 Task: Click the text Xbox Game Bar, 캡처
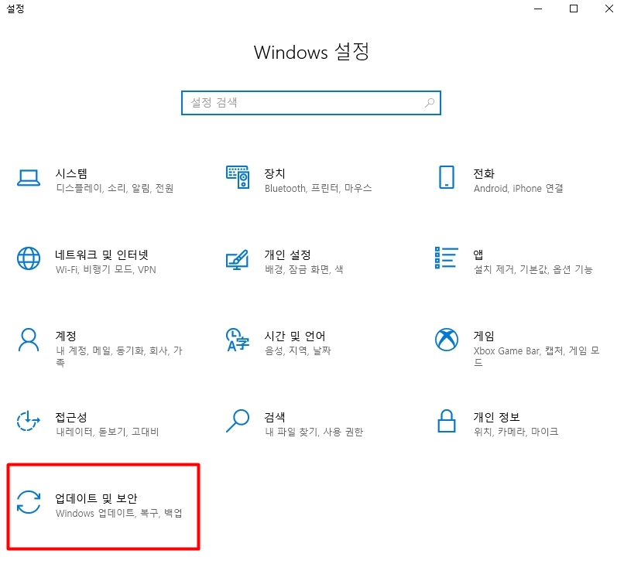point(519,350)
